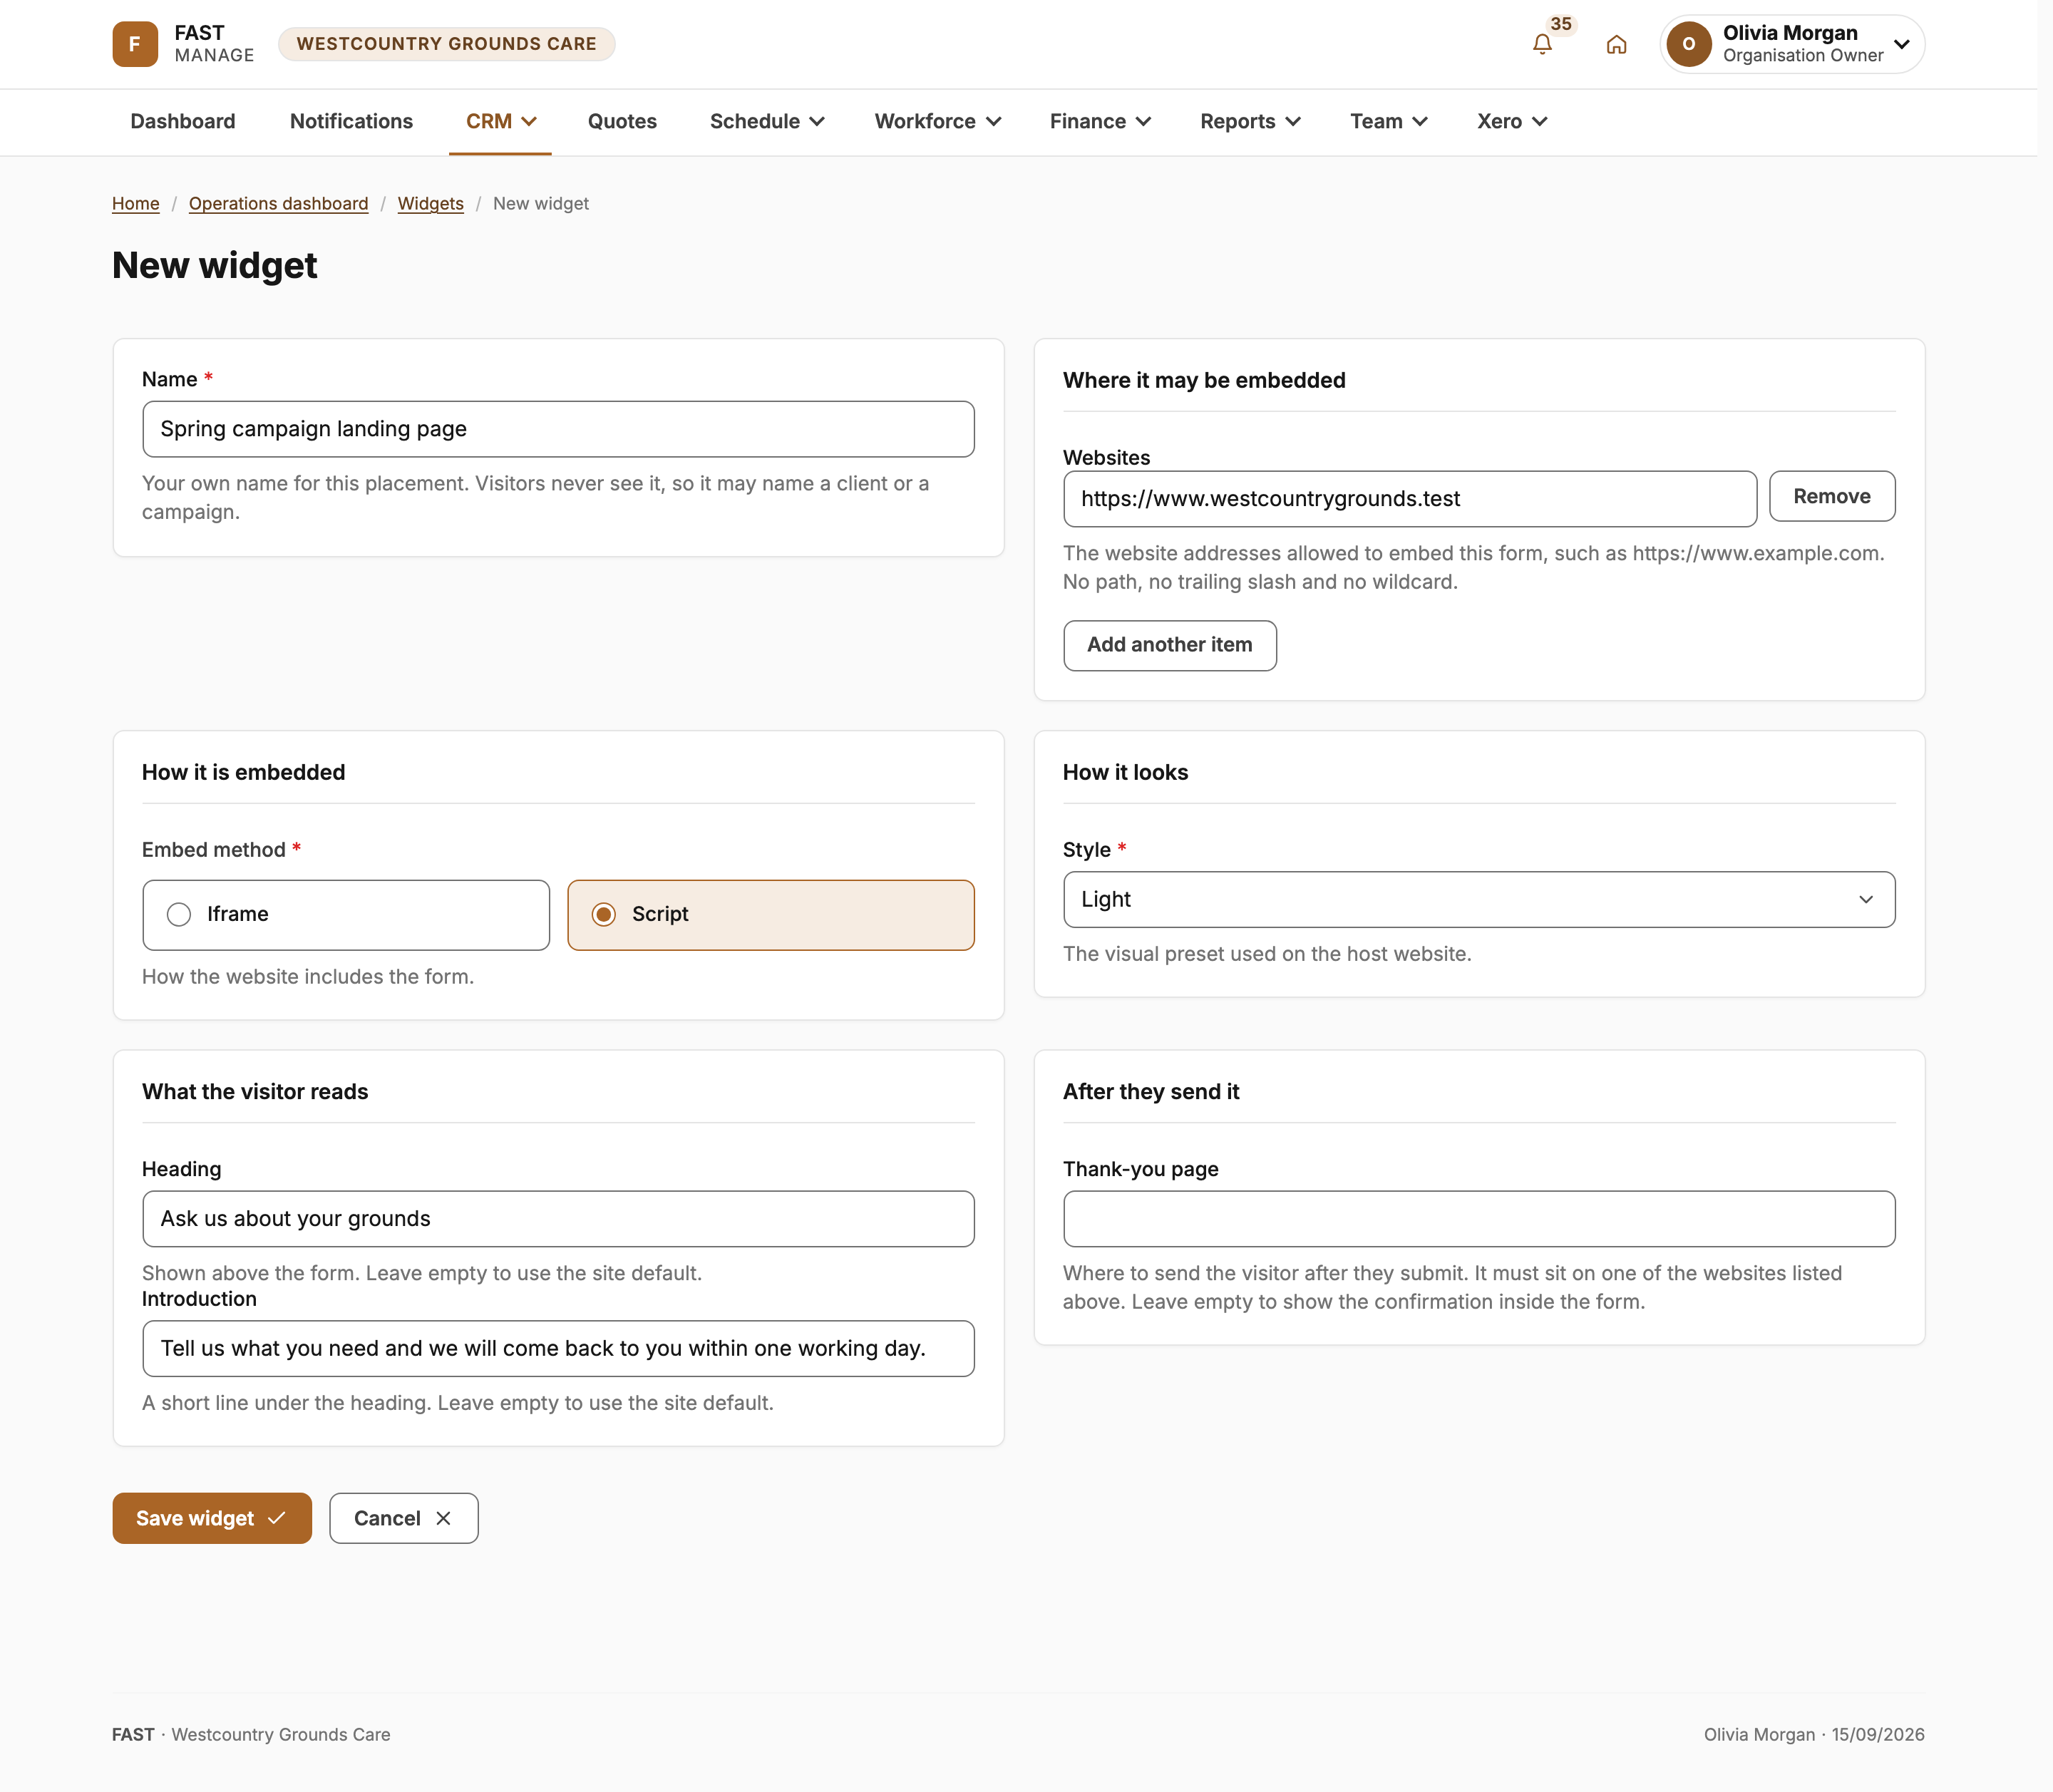Click the Save widget button
The width and height of the screenshot is (2053, 1792).
pyautogui.click(x=212, y=1518)
